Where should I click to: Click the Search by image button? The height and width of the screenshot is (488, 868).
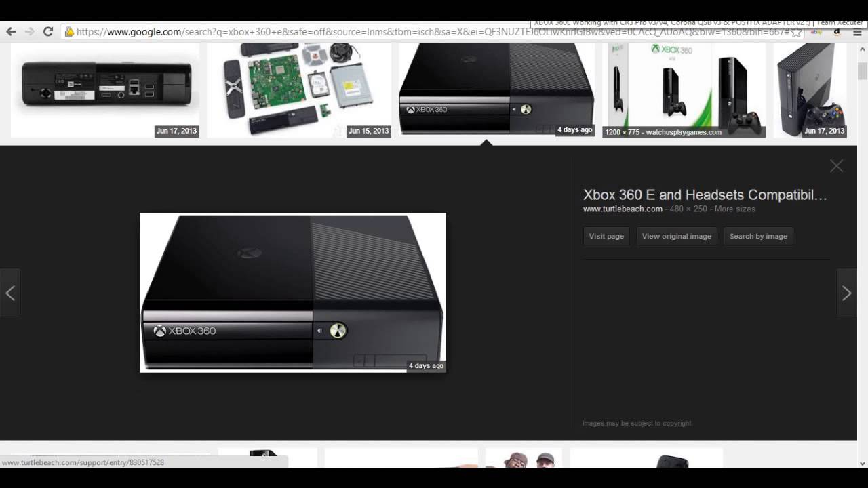(758, 236)
